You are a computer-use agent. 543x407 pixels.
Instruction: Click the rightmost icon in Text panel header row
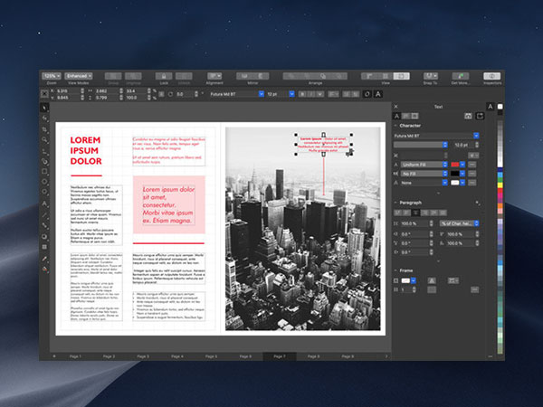pyautogui.click(x=480, y=116)
